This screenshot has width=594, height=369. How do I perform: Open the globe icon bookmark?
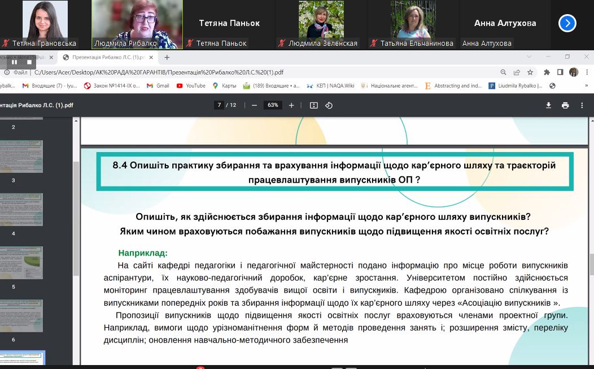552,86
